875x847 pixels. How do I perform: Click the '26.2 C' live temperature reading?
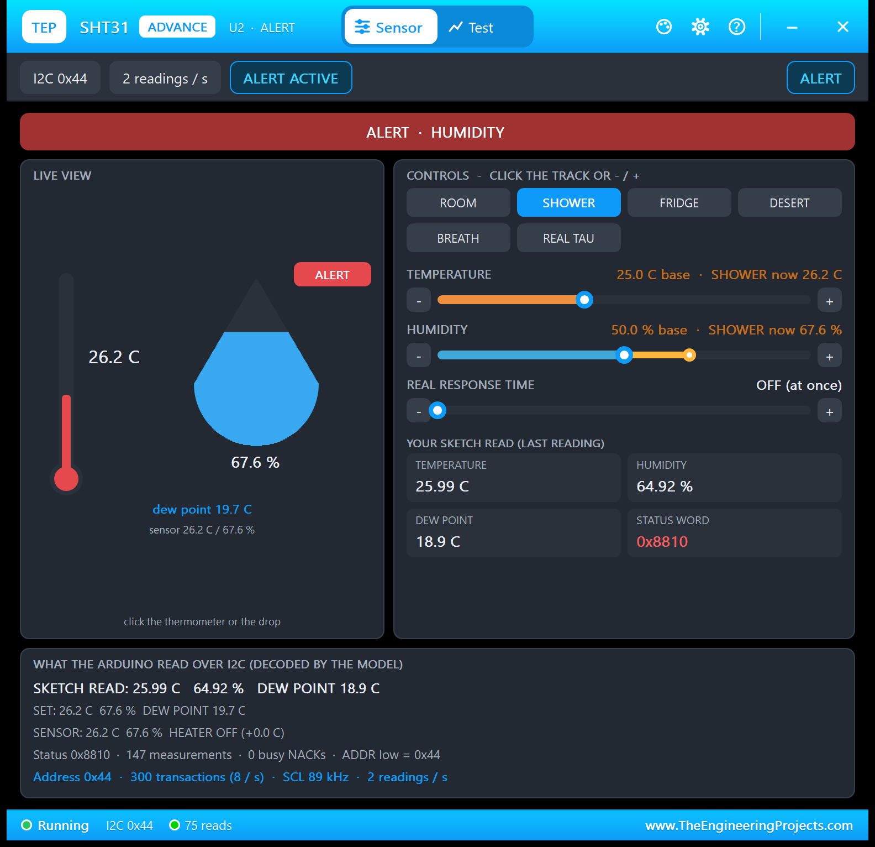(114, 357)
